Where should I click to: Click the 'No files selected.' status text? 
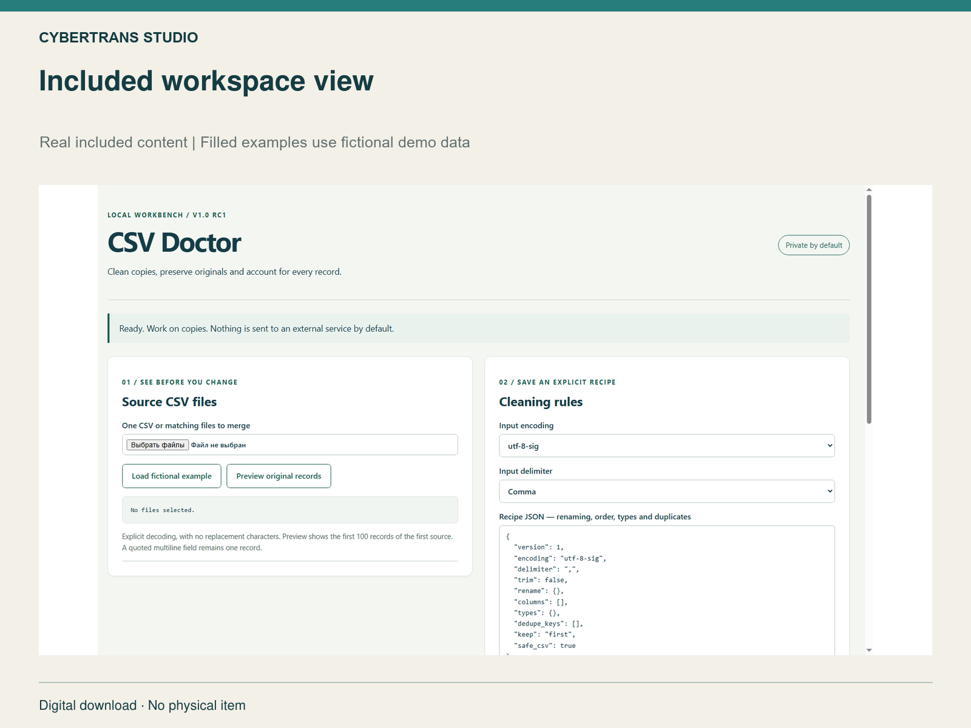pos(163,510)
